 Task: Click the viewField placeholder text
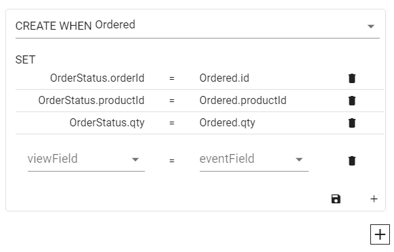click(53, 159)
